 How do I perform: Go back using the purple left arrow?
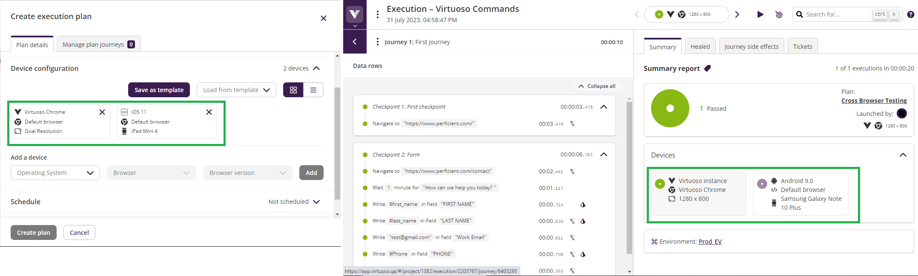click(x=355, y=42)
